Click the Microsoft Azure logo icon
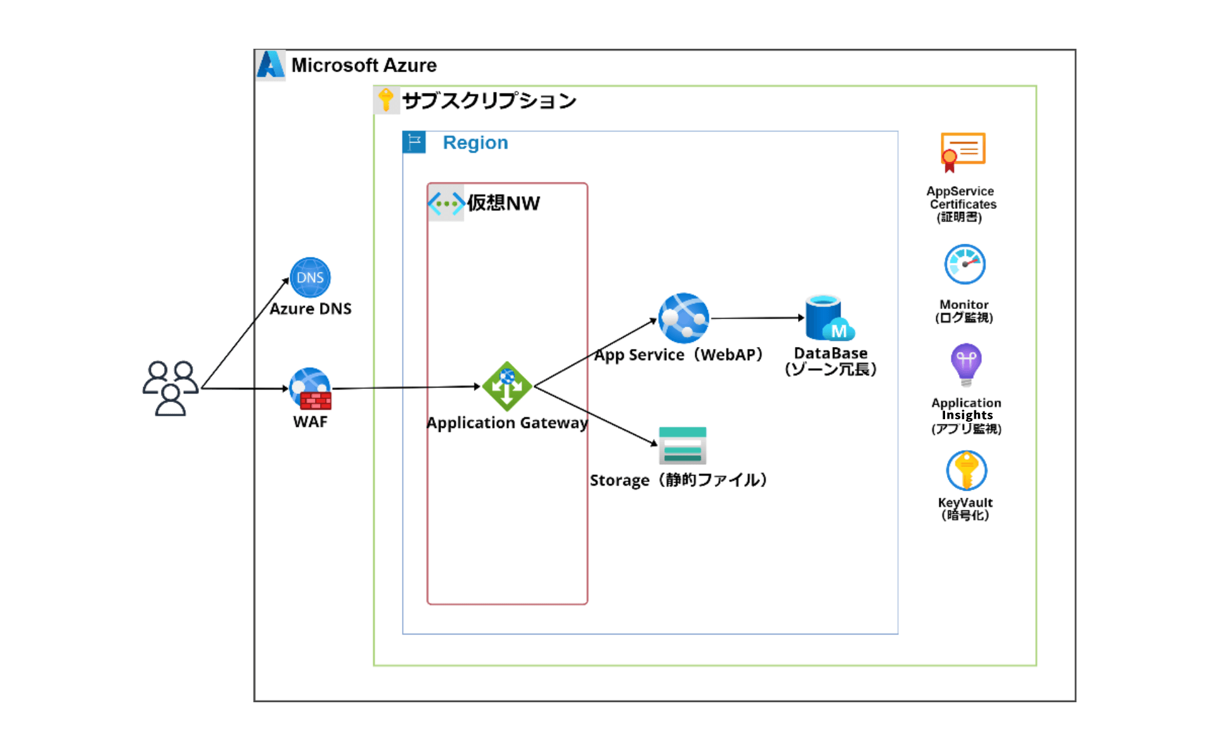Viewport: 1217px width, 751px height. click(271, 65)
